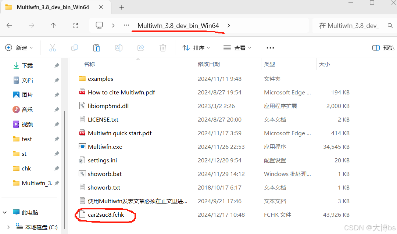Select the 使用Multiwfn发表文章 text file
The height and width of the screenshot is (234, 397).
click(x=137, y=201)
